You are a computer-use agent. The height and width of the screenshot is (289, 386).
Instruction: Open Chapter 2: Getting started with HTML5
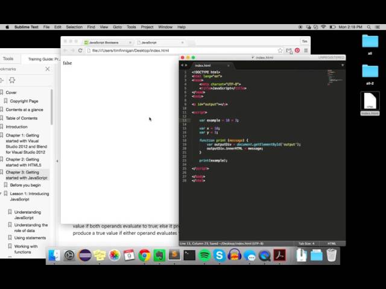24,162
